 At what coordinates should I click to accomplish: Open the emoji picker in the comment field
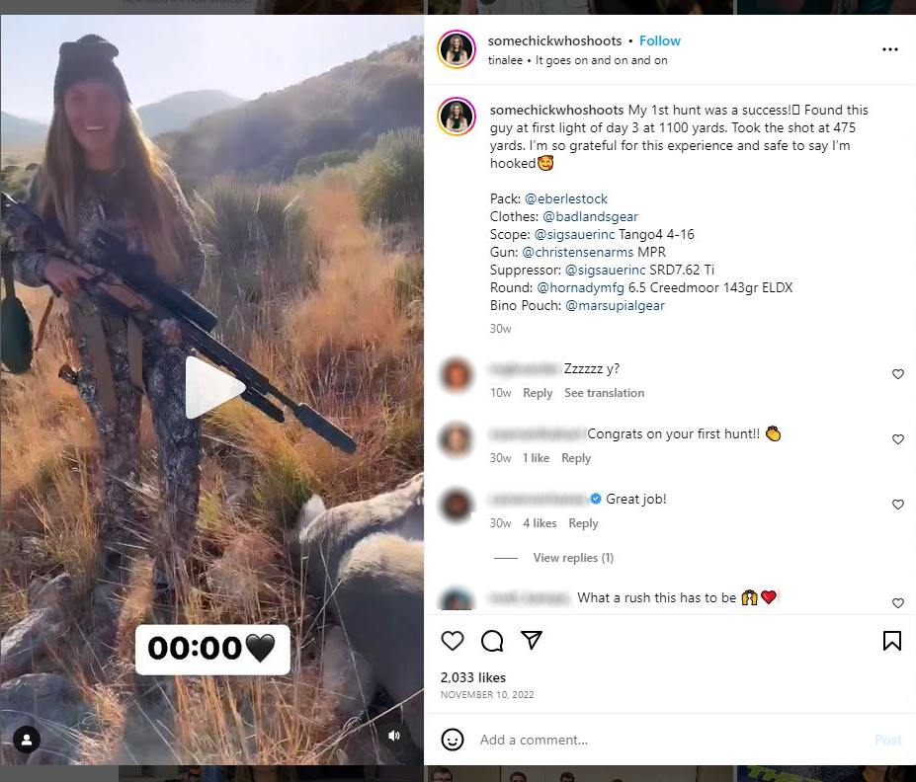[x=453, y=739]
